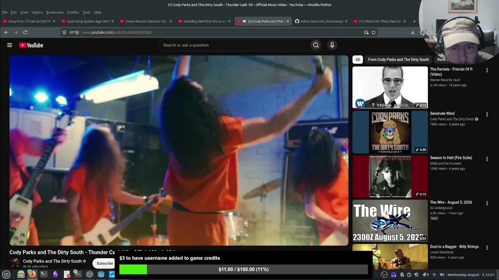Viewport: 499px width, 280px height.
Task: Play The Rentals video thumbnail
Action: 390,87
